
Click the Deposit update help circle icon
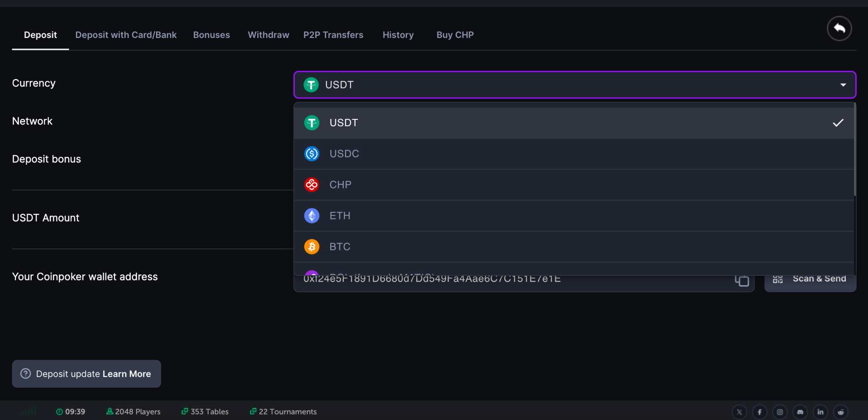click(x=26, y=374)
